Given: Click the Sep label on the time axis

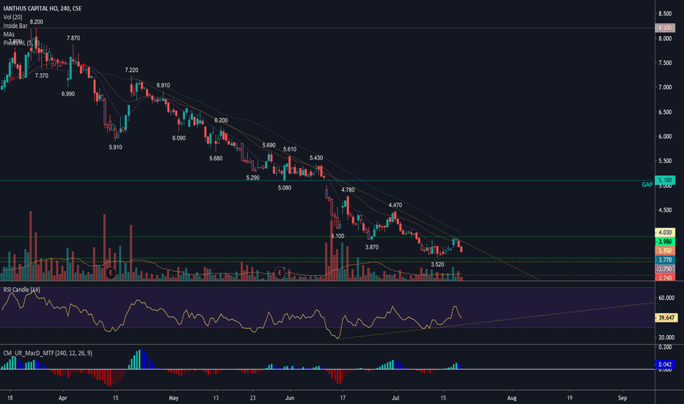Looking at the screenshot, I should tap(622, 398).
